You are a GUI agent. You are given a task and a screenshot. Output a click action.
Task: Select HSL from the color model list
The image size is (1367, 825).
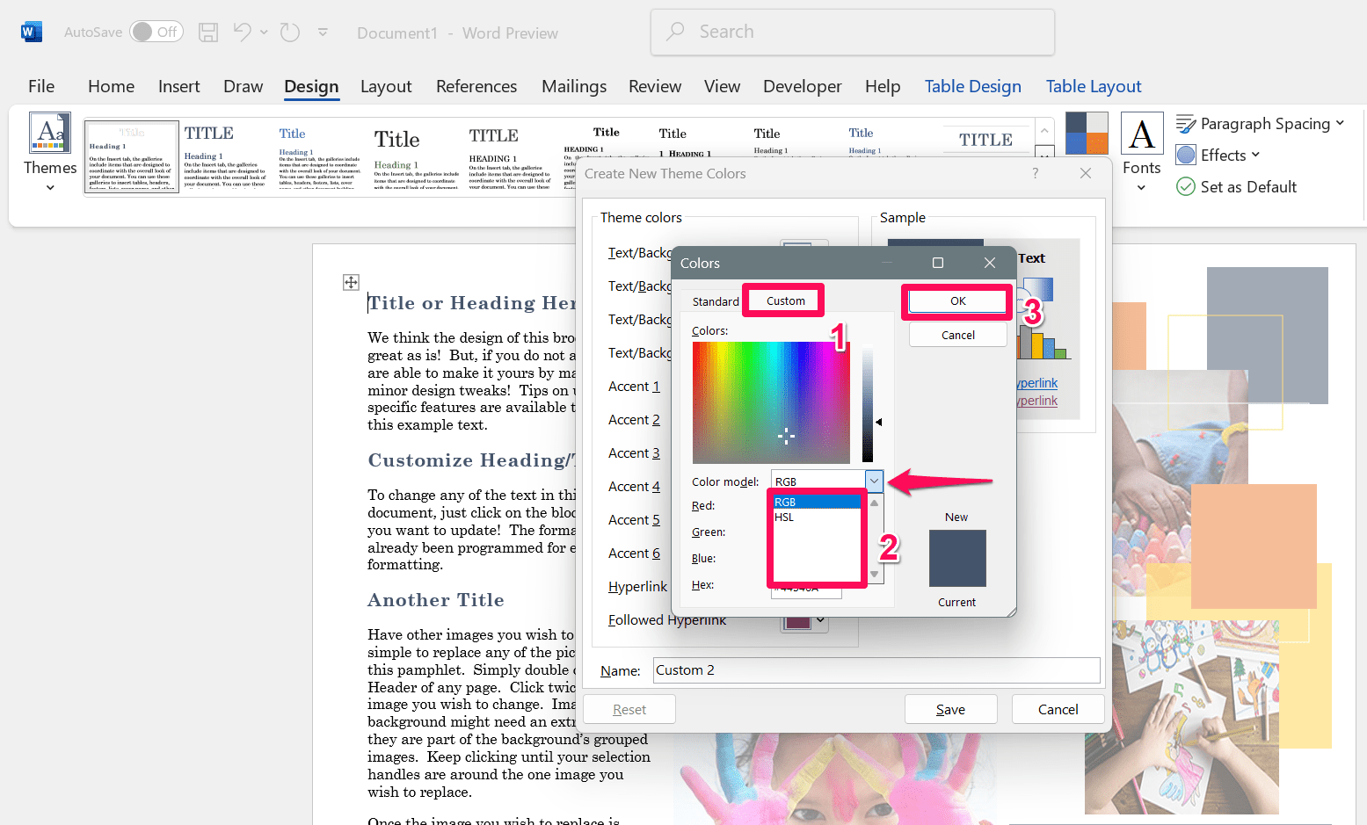(x=817, y=517)
